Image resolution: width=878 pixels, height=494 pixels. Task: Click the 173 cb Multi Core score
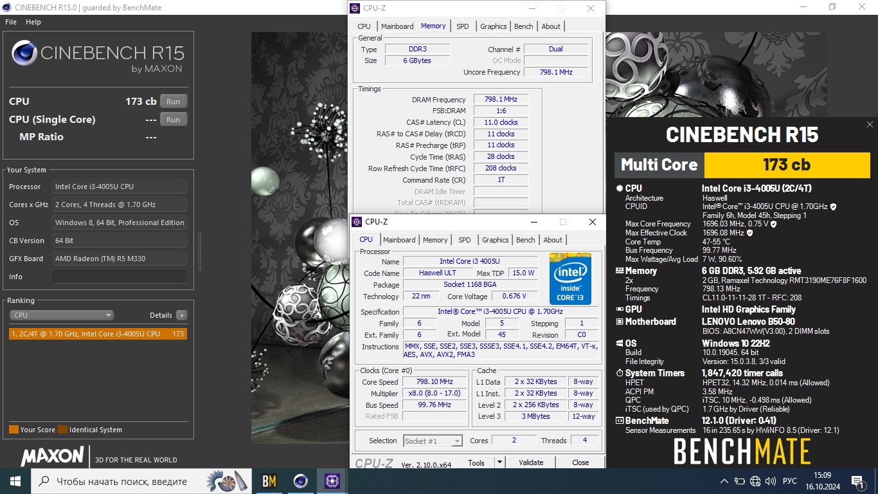point(787,165)
